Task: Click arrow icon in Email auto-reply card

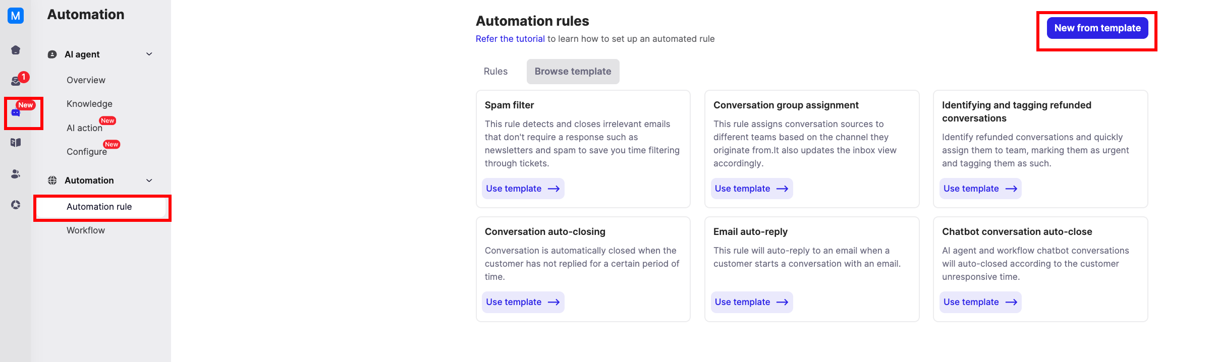Action: [783, 302]
